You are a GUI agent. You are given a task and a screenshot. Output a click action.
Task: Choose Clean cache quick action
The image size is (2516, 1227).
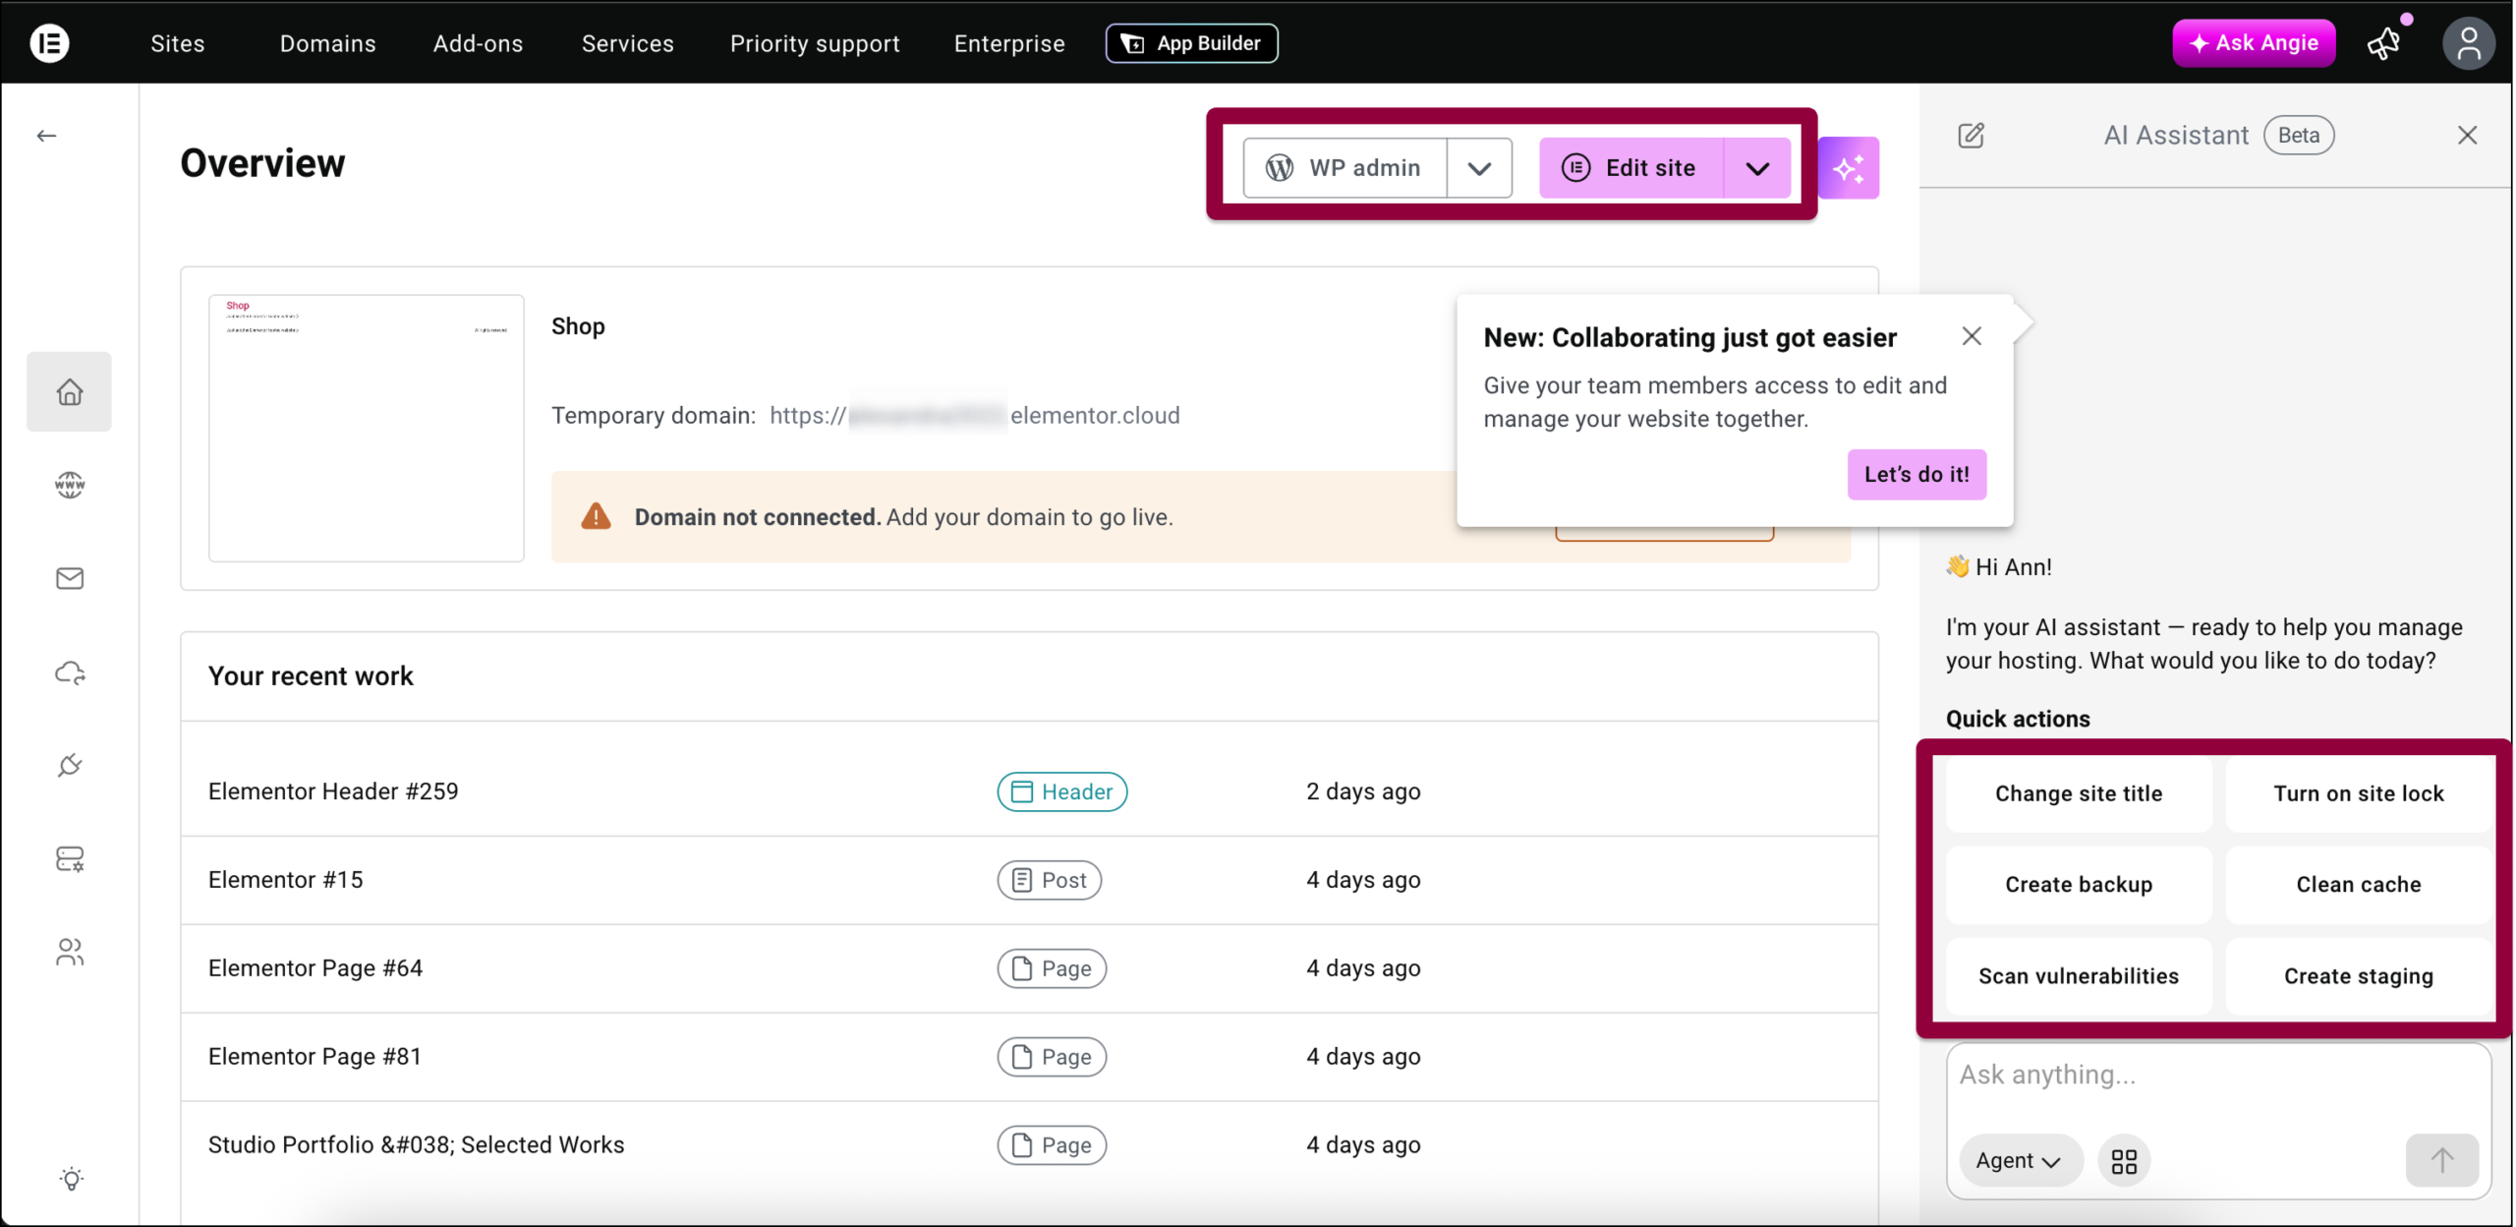pyautogui.click(x=2358, y=884)
